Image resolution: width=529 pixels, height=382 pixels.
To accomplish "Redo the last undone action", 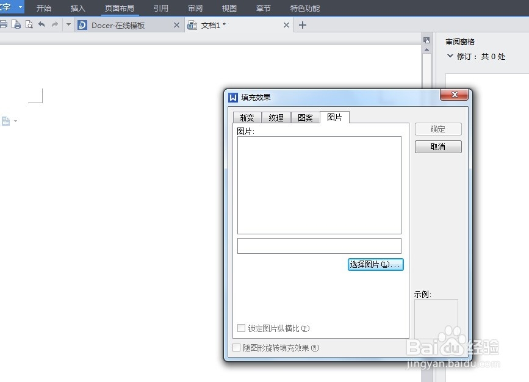I will coord(53,24).
